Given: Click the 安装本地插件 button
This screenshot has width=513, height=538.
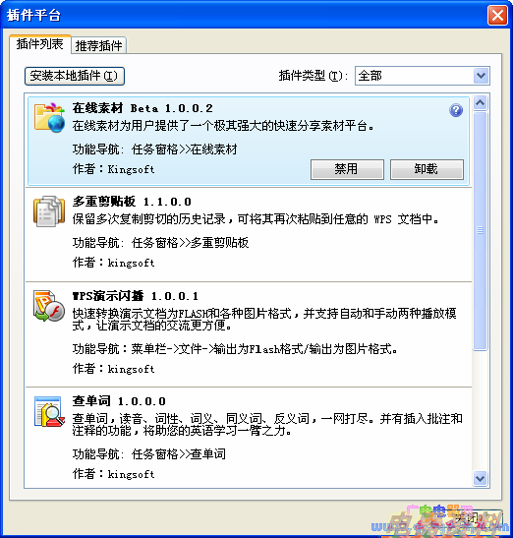Looking at the screenshot, I should [74, 76].
